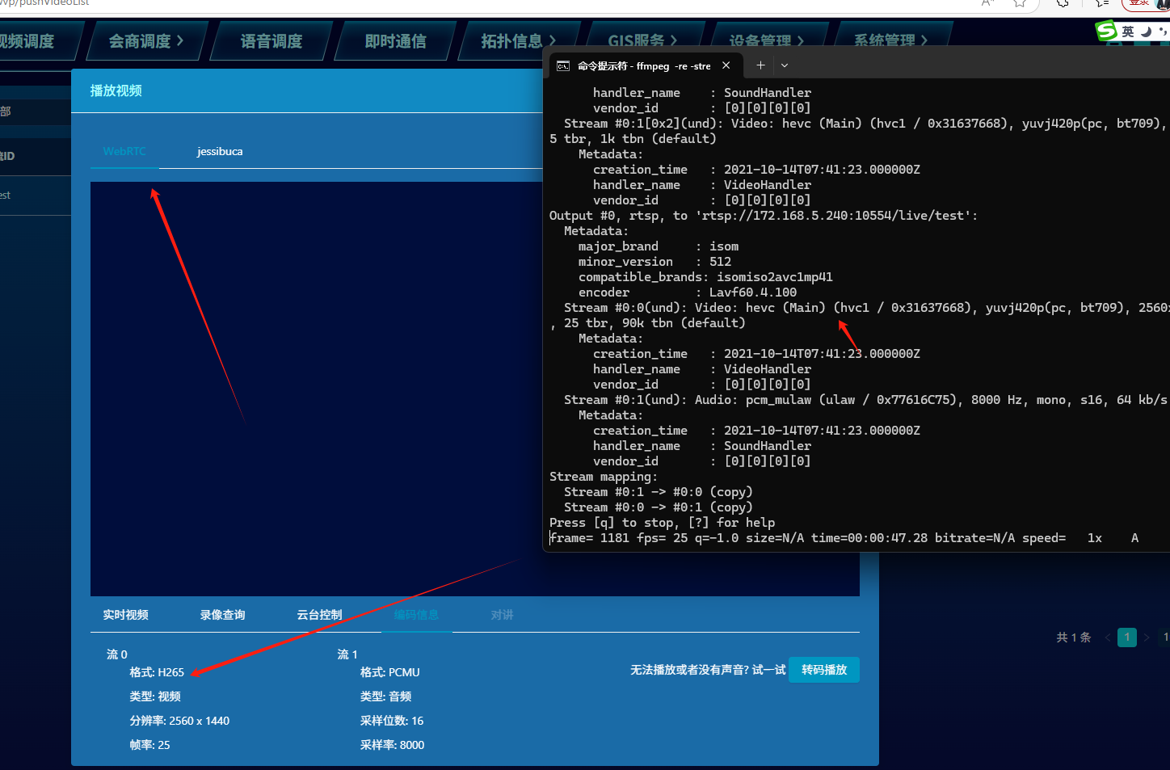Click the Sogou input 'S' icon in the tray
The image size is (1170, 770).
pos(1106,31)
